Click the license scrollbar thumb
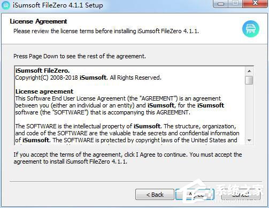The image size is (269, 208). click(249, 80)
